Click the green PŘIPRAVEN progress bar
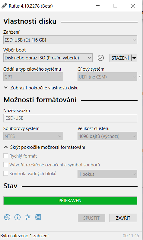Viewport: 143px width, 240px height. pyautogui.click(x=70, y=201)
